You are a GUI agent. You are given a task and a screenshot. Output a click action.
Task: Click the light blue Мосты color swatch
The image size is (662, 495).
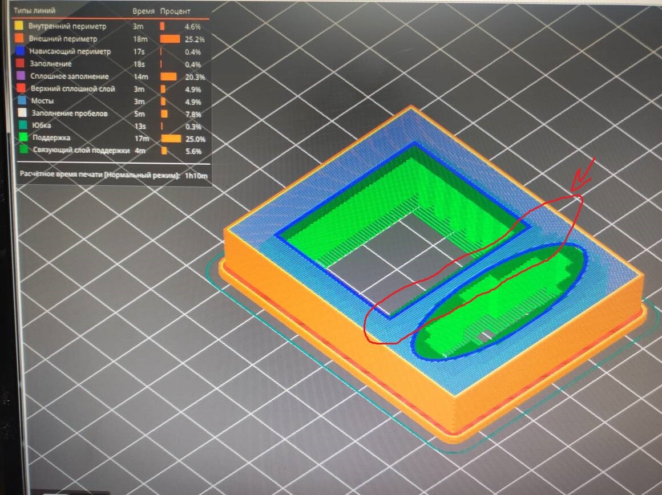(21, 100)
